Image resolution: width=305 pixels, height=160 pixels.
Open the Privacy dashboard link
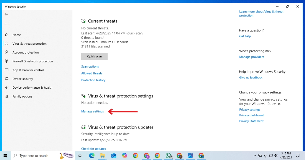tap(251, 115)
